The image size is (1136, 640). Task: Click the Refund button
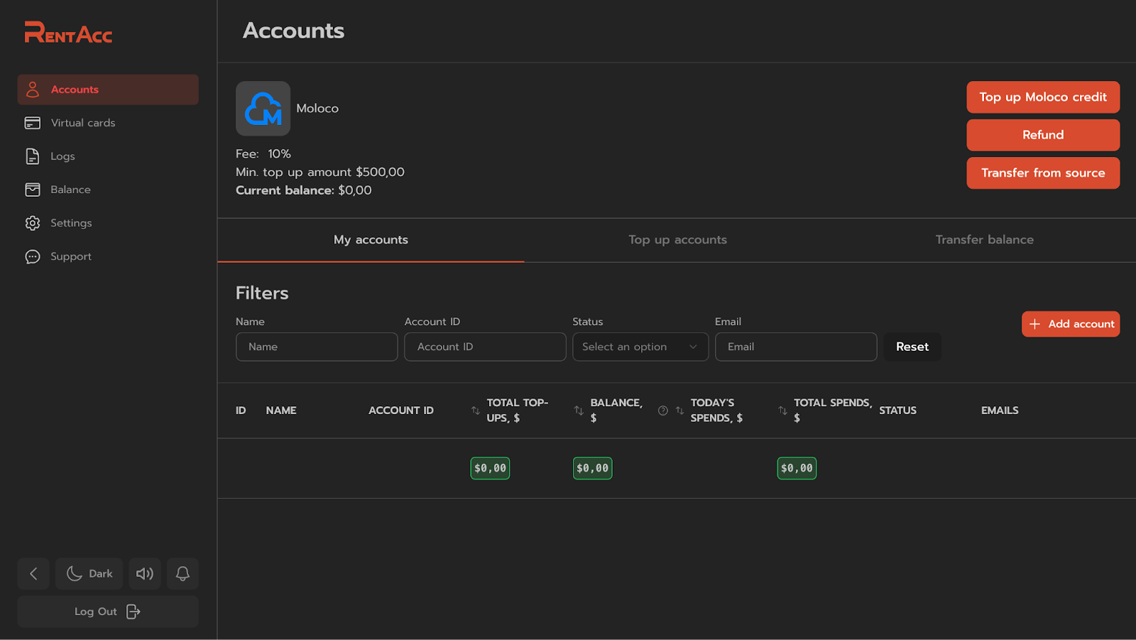(x=1043, y=135)
